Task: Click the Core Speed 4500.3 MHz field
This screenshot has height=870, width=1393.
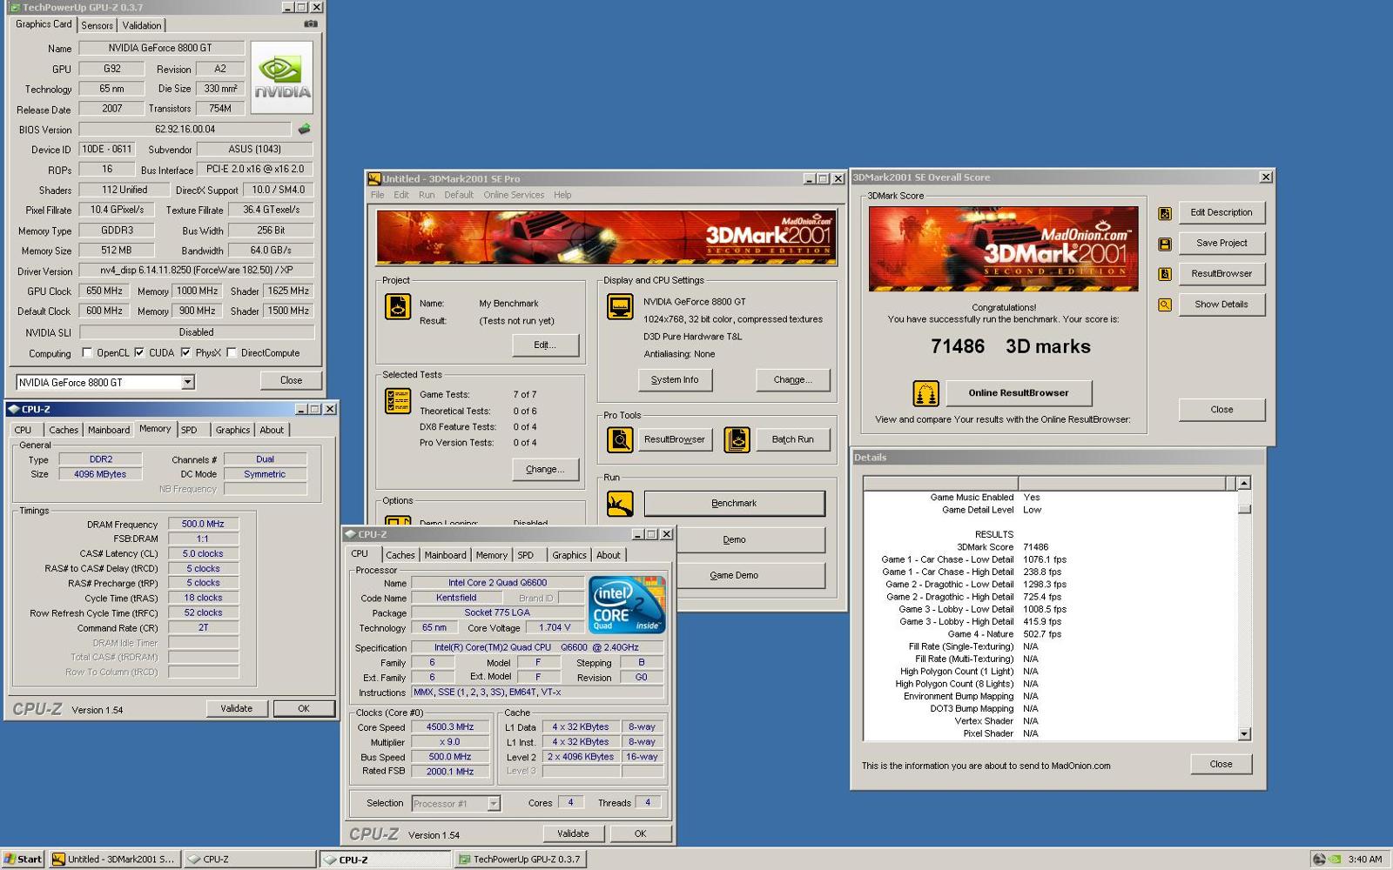Action: coord(450,727)
